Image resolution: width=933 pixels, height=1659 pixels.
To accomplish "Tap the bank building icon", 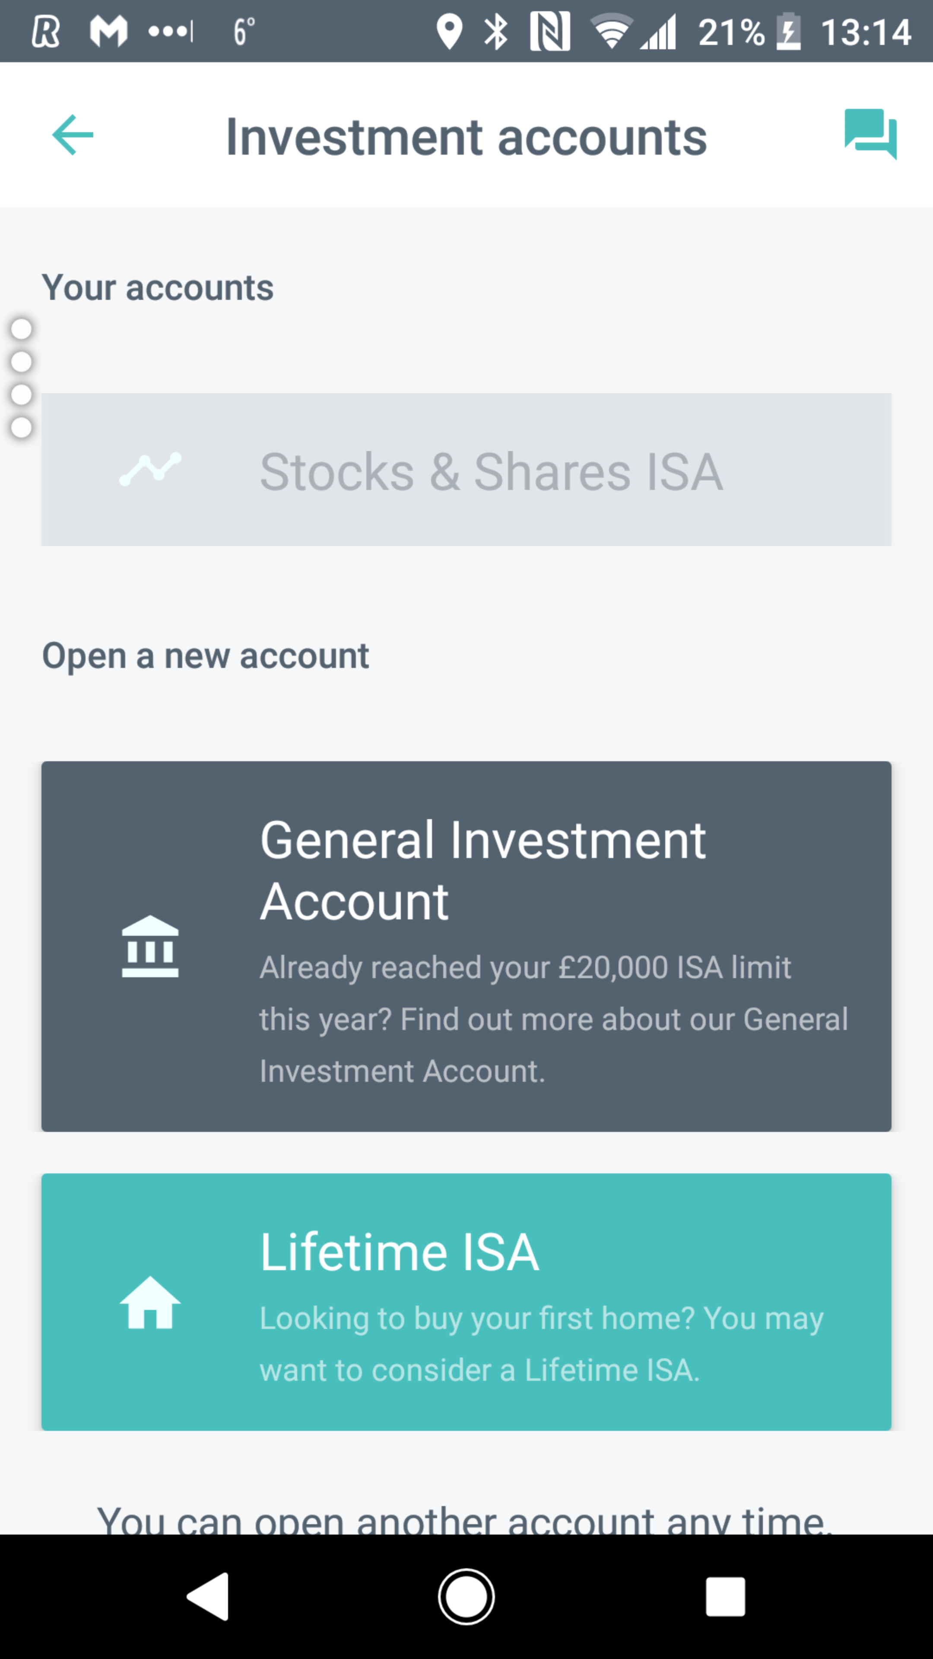I will (150, 946).
